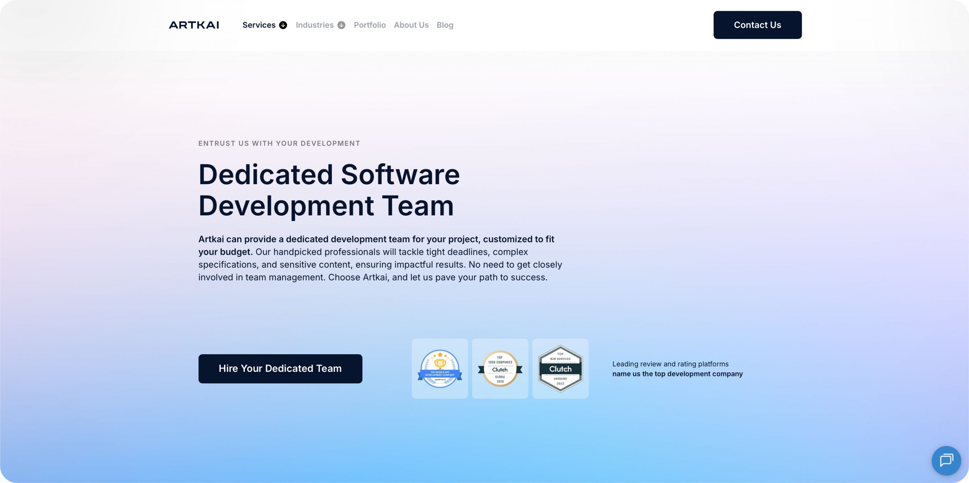969x483 pixels.
Task: Click the Clutch Top B2B Ukraine 2022 badge
Action: 560,368
